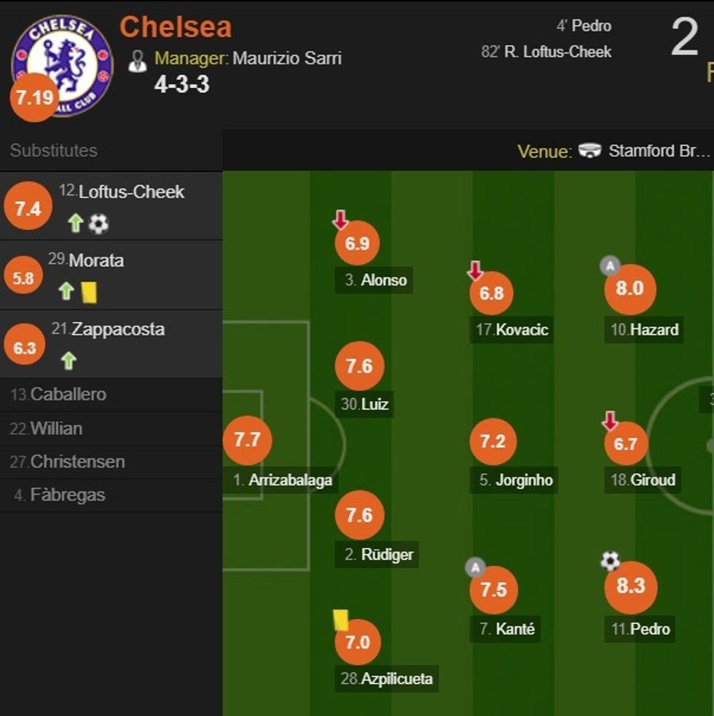
Task: Select the green sub-on arrow under Zappacosta
Action: [x=68, y=359]
